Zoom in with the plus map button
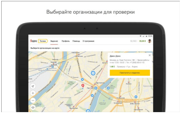182x114 pixels. (33, 93)
